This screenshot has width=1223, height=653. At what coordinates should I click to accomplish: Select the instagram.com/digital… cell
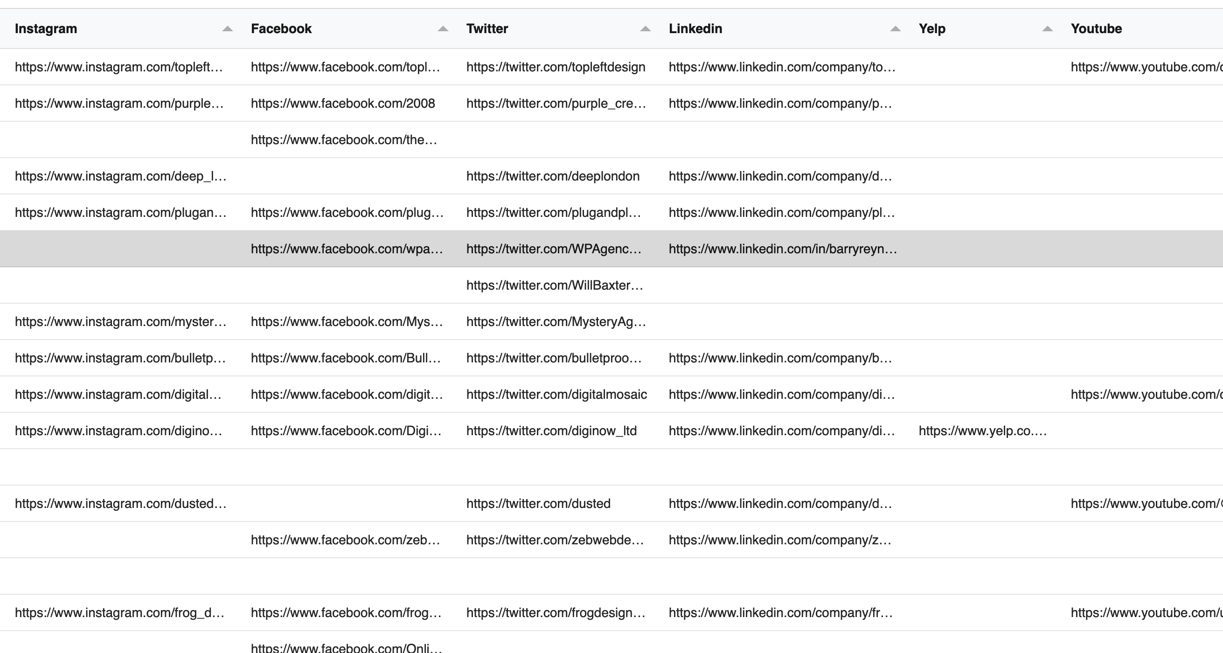coord(118,395)
